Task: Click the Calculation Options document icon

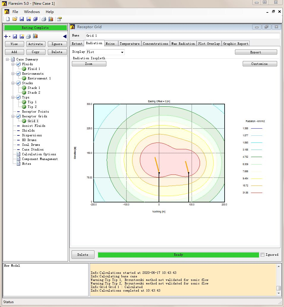Action: click(x=18, y=154)
